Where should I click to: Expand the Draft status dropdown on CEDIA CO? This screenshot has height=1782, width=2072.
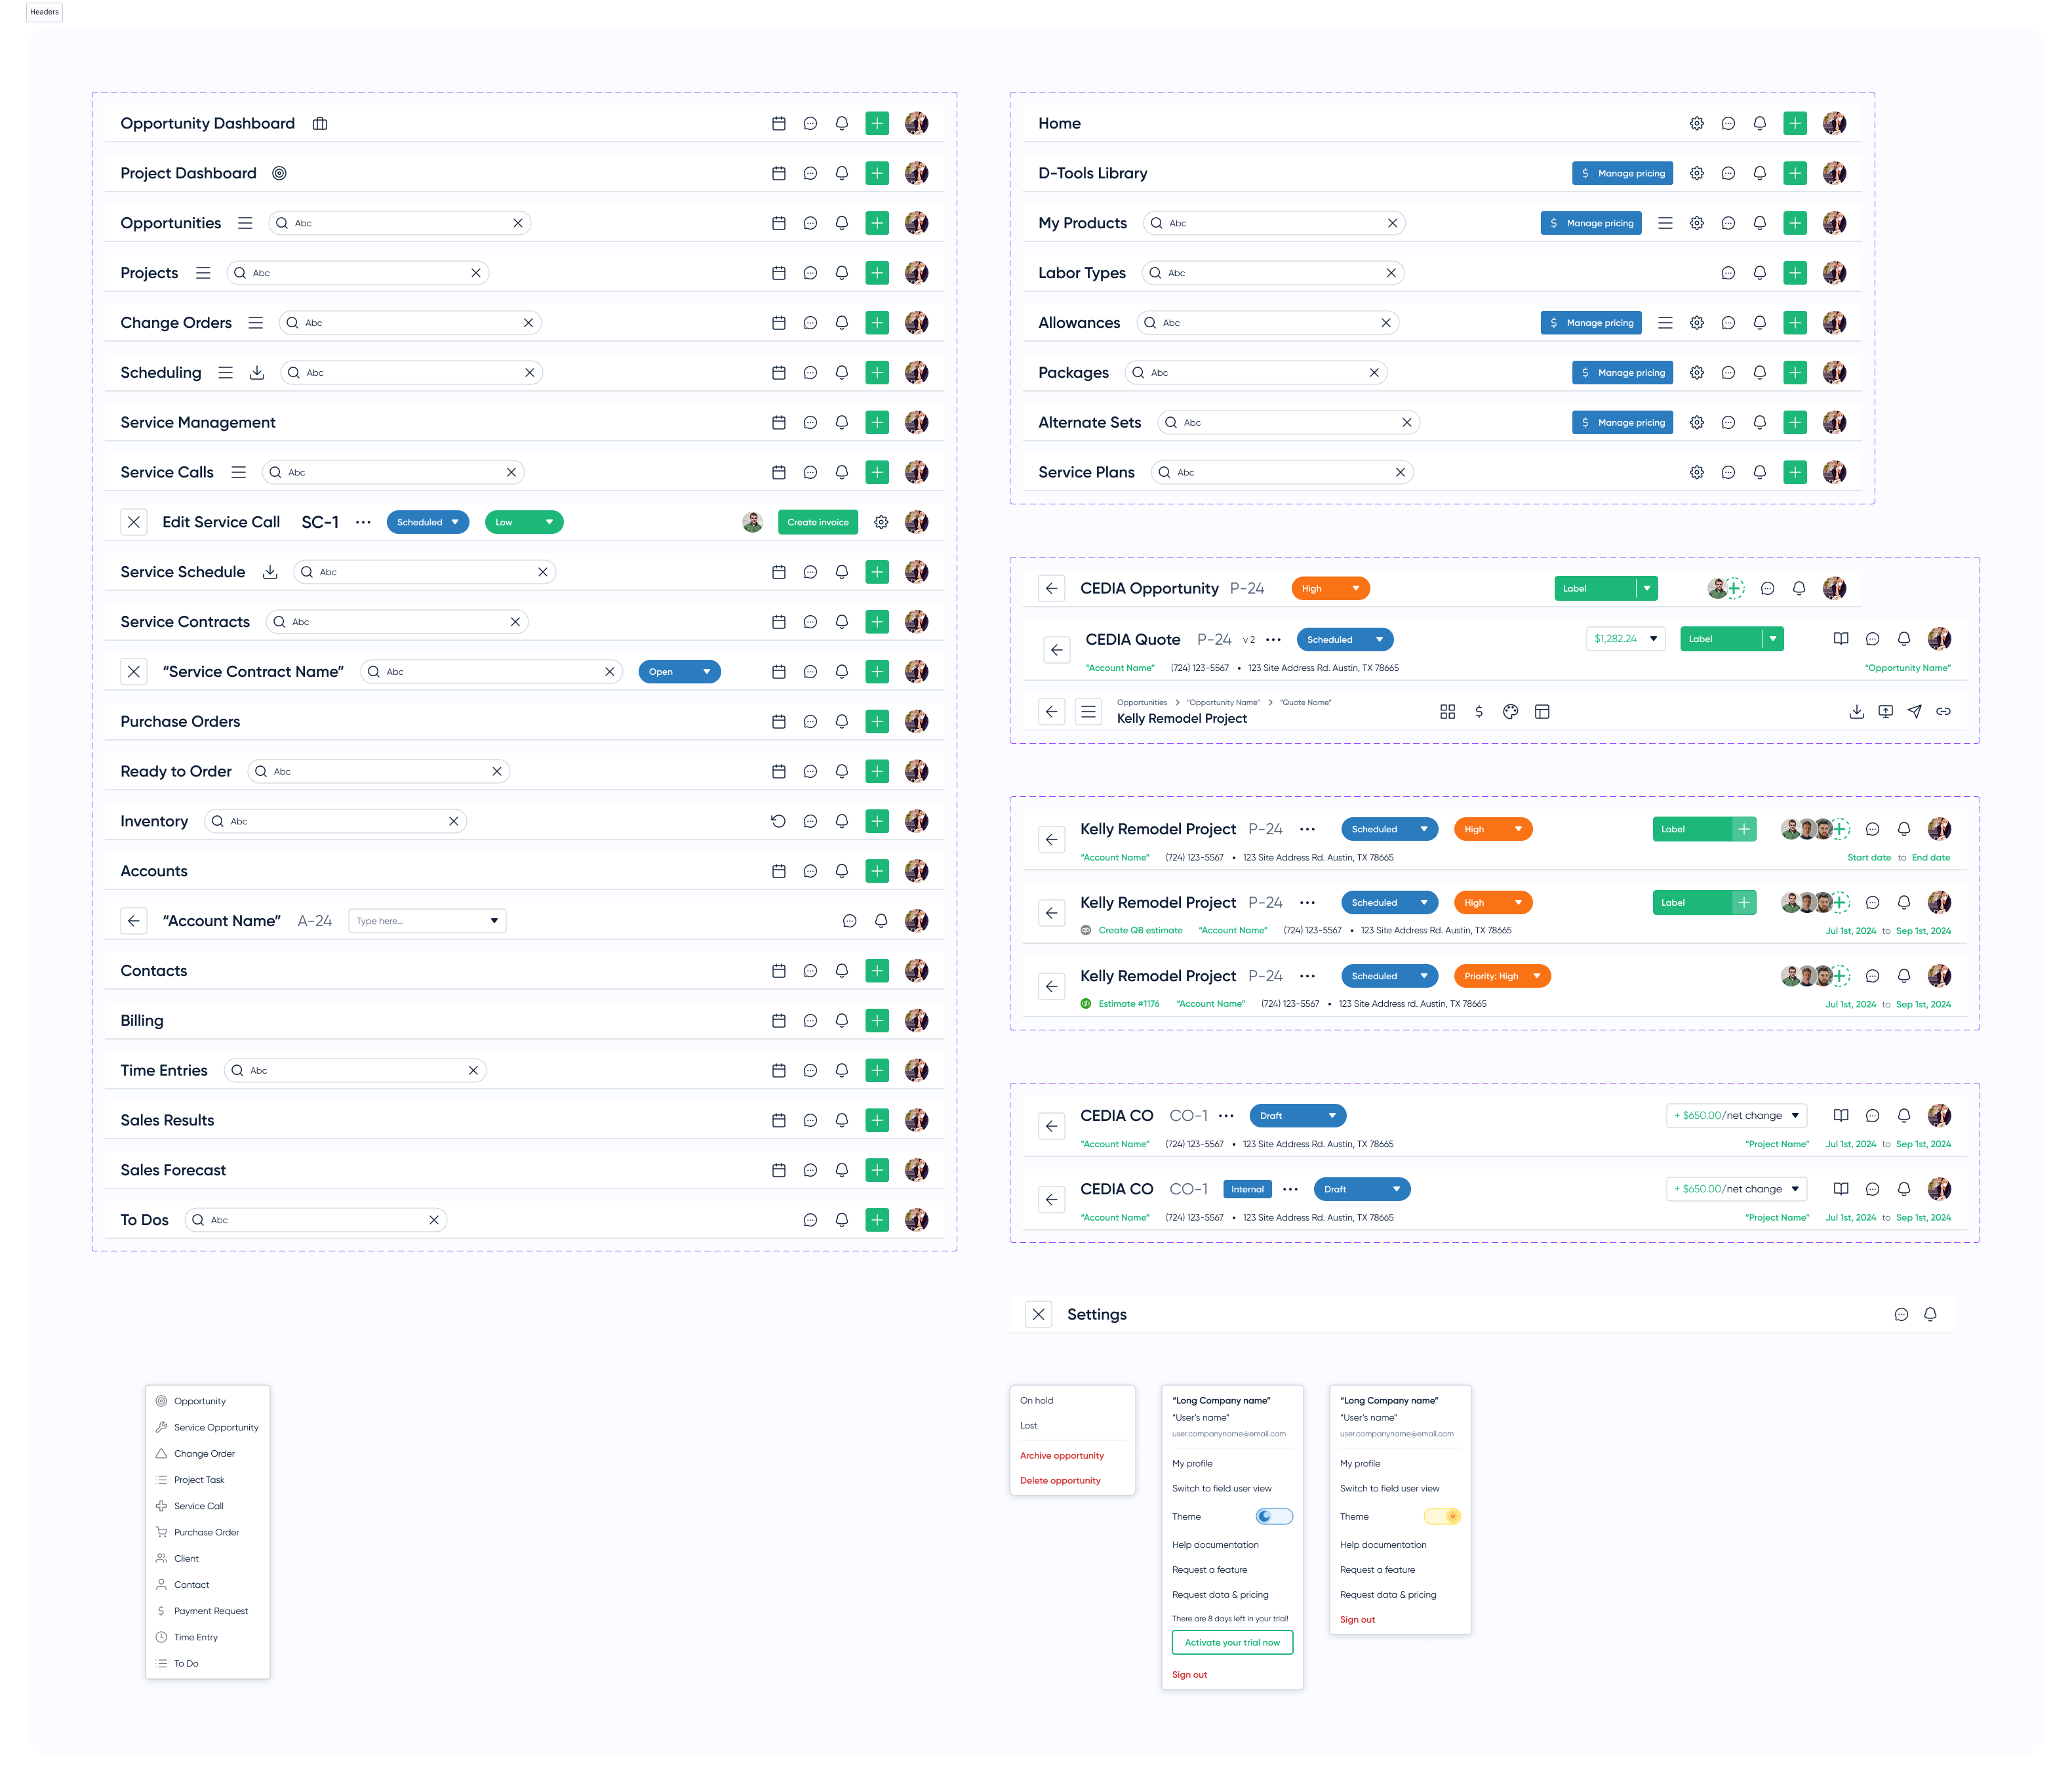(1297, 1115)
